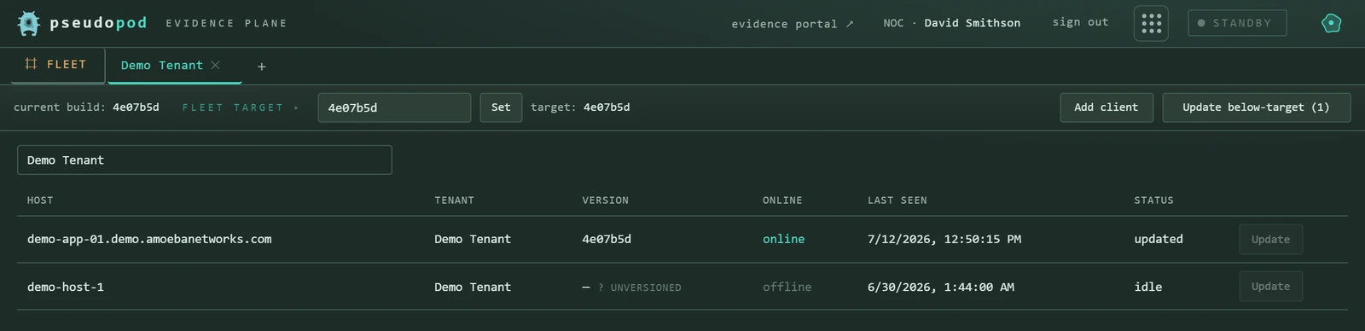This screenshot has height=331, width=1365.
Task: Click Update button for demo-app-01 row
Action: [1270, 240]
